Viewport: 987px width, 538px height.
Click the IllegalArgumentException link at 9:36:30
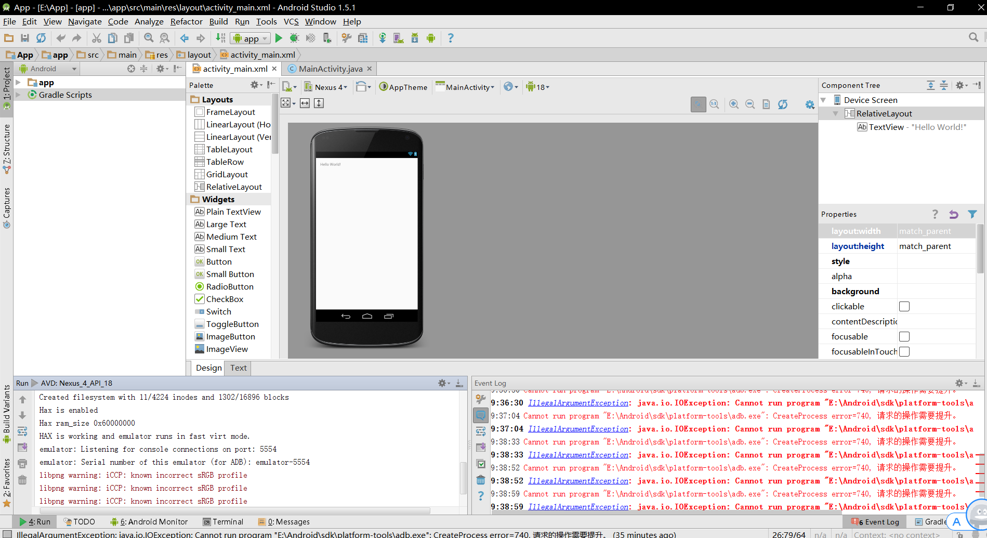(x=578, y=403)
